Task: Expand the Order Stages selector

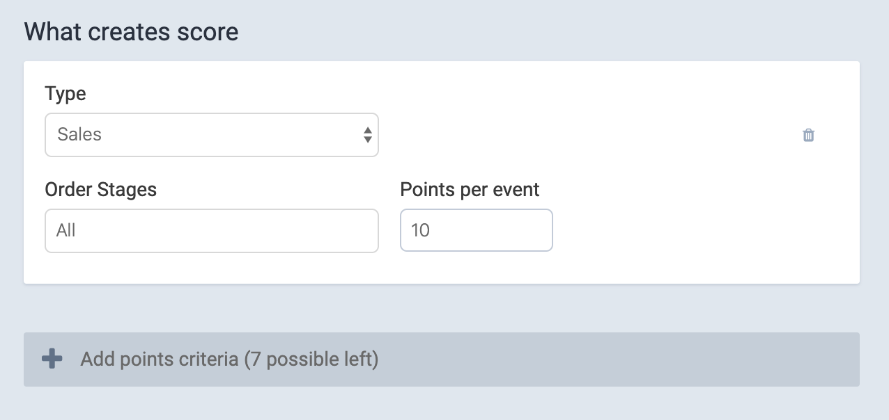Action: coord(212,231)
